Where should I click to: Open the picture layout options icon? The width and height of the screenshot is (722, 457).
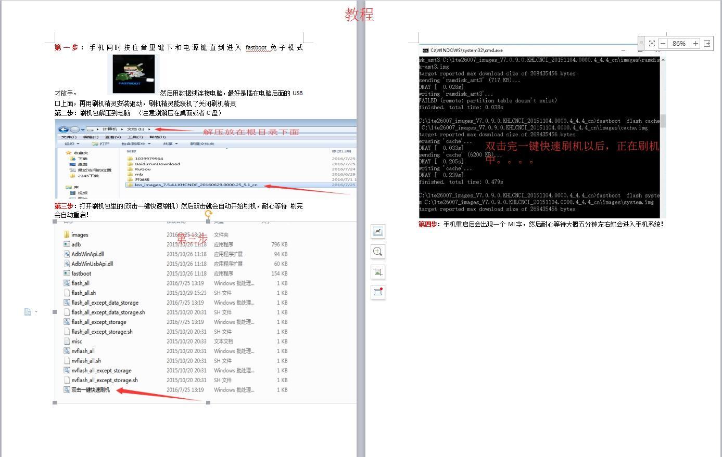point(378,231)
